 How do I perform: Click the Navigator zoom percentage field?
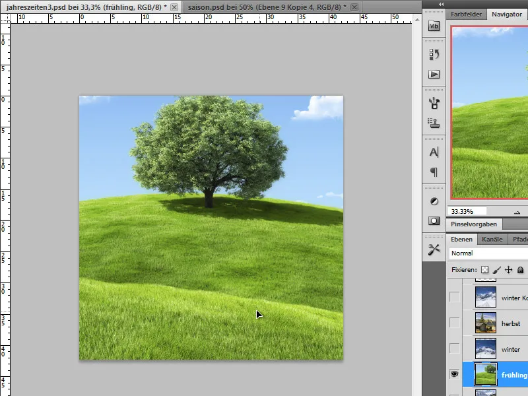tap(467, 211)
